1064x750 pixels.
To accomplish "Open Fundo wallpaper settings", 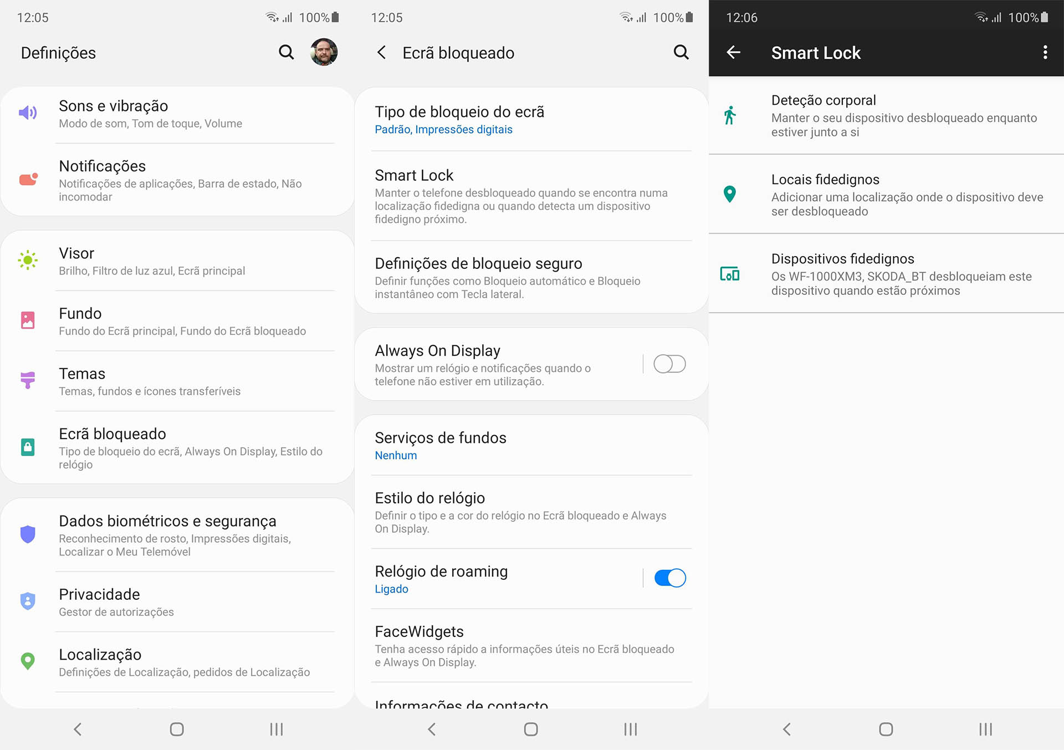I will coord(177,322).
